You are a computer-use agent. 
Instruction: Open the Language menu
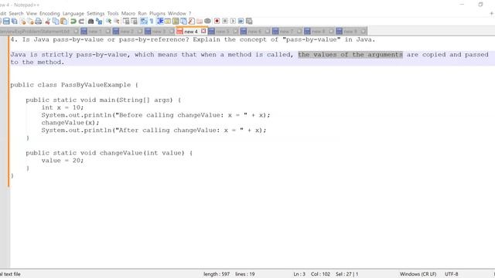point(73,14)
